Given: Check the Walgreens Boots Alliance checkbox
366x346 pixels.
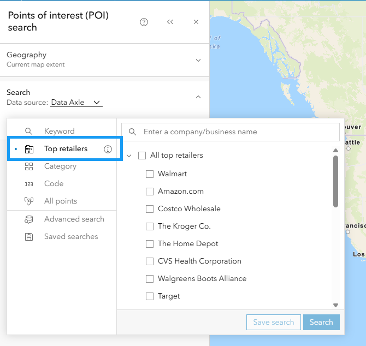Looking at the screenshot, I should tap(150, 279).
